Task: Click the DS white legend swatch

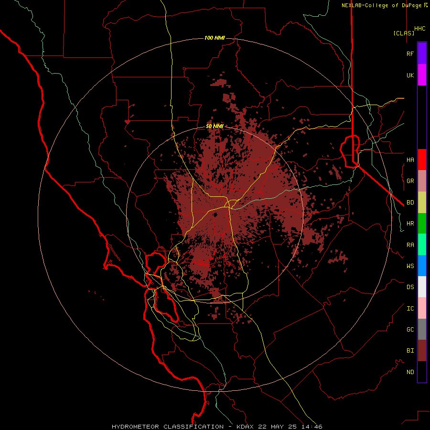Action: (422, 287)
